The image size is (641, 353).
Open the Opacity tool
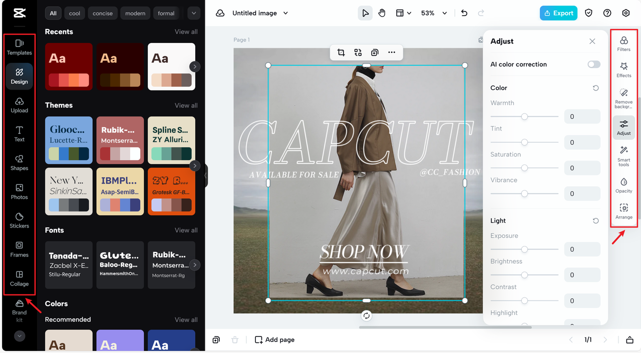coord(624,185)
